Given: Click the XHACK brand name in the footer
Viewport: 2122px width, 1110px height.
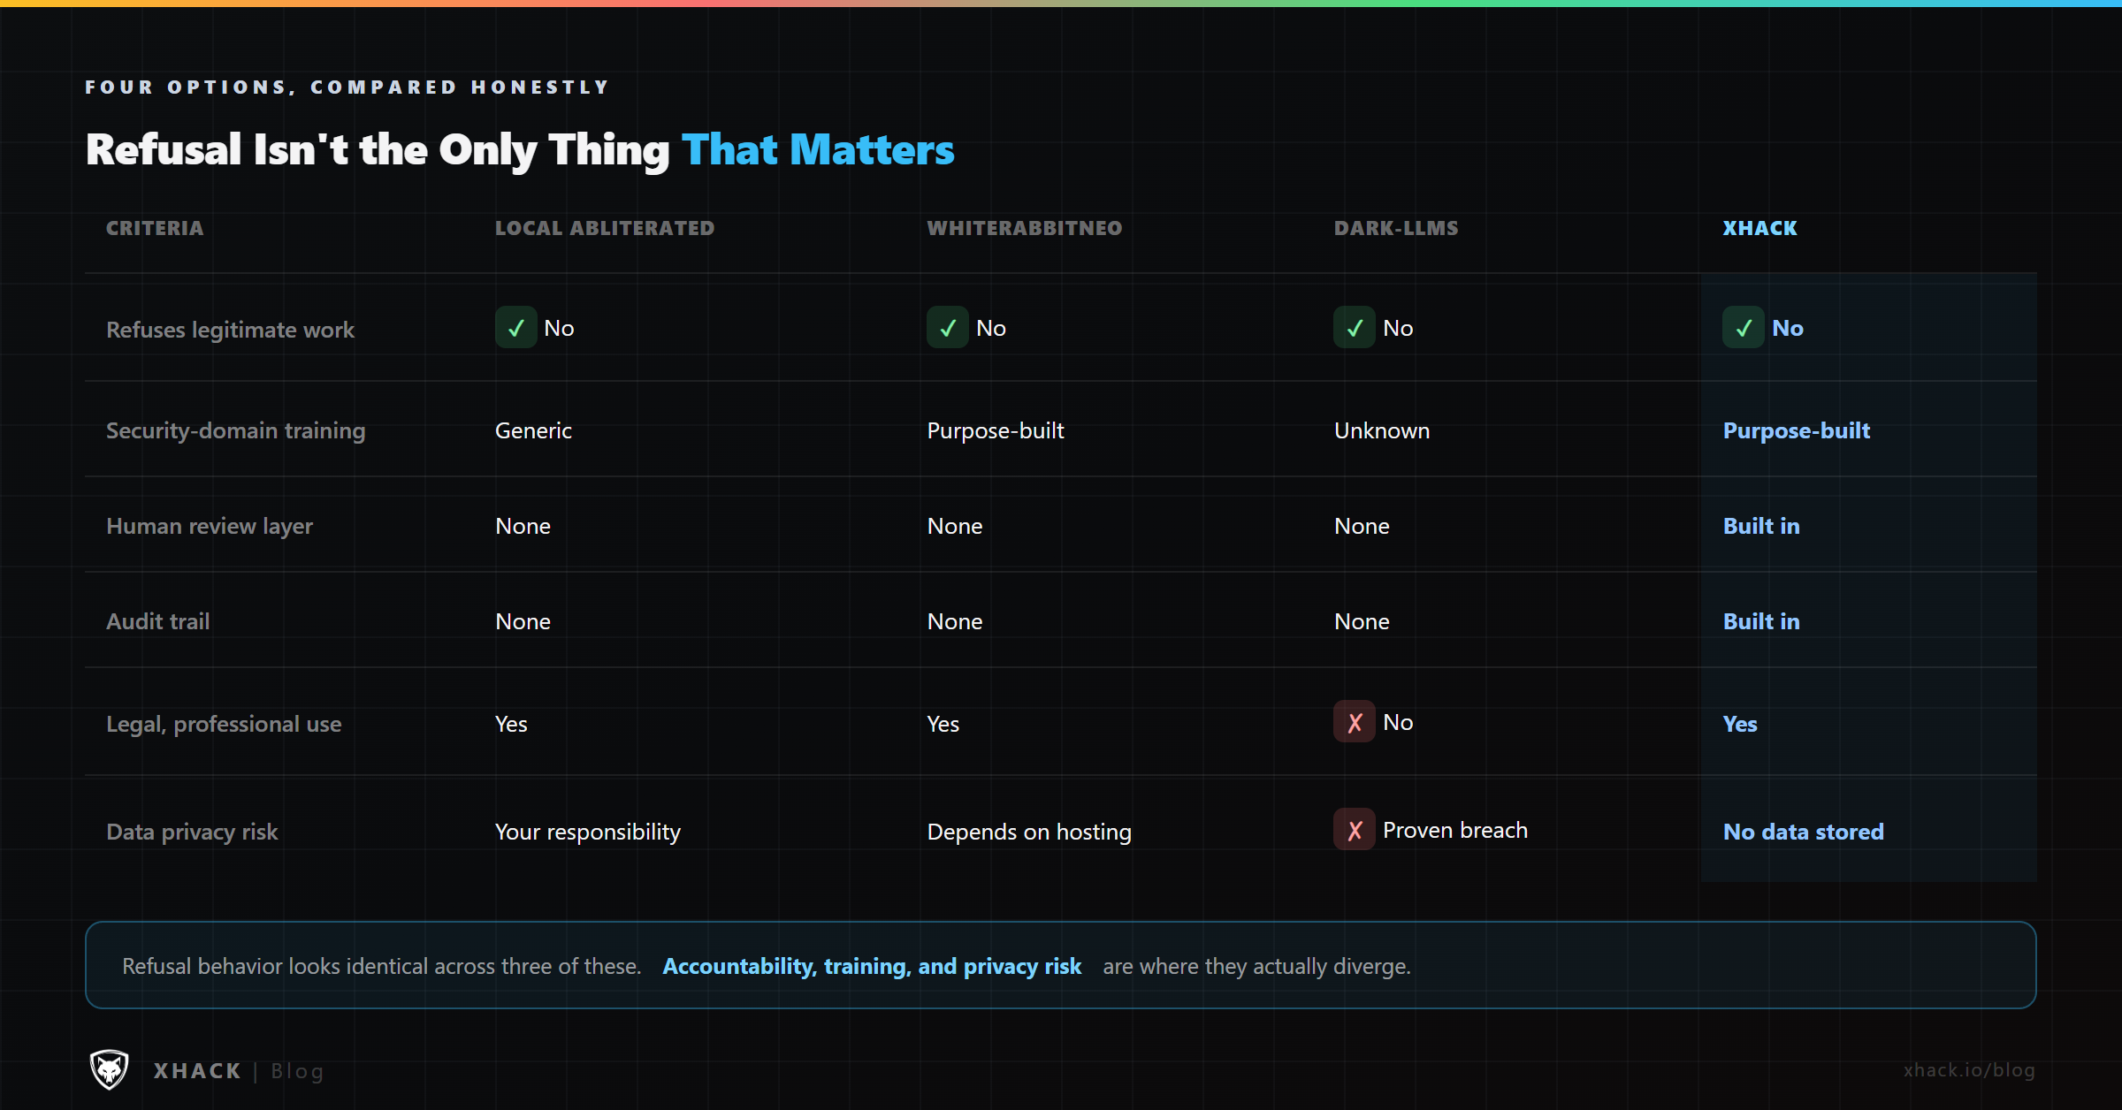Looking at the screenshot, I should (x=197, y=1071).
